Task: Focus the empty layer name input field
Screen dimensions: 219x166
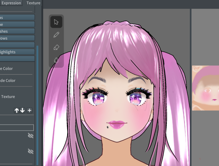Action: tap(17, 128)
